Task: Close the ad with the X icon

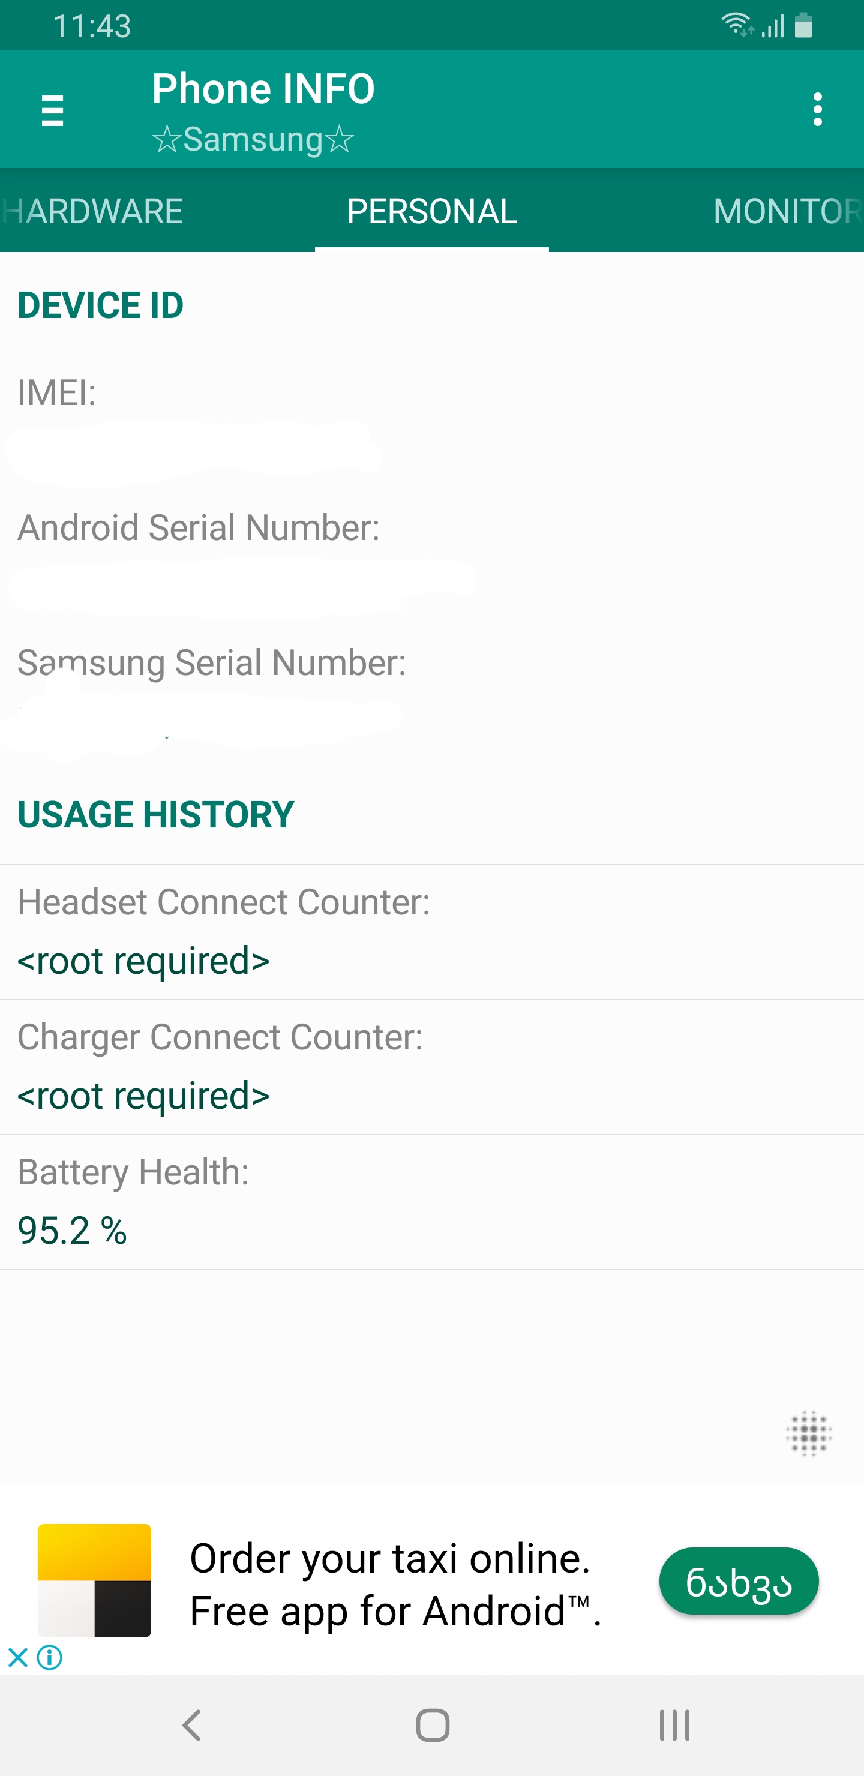Action: tap(18, 1657)
